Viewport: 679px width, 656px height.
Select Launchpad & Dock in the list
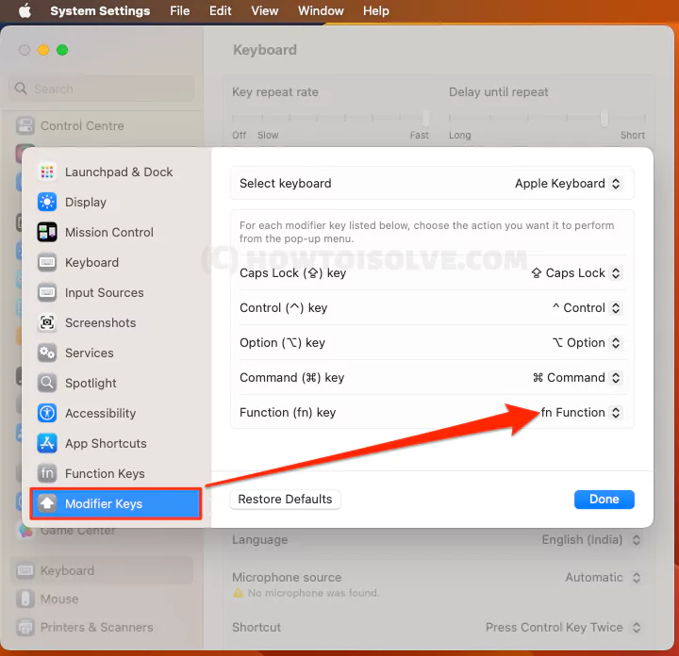116,172
